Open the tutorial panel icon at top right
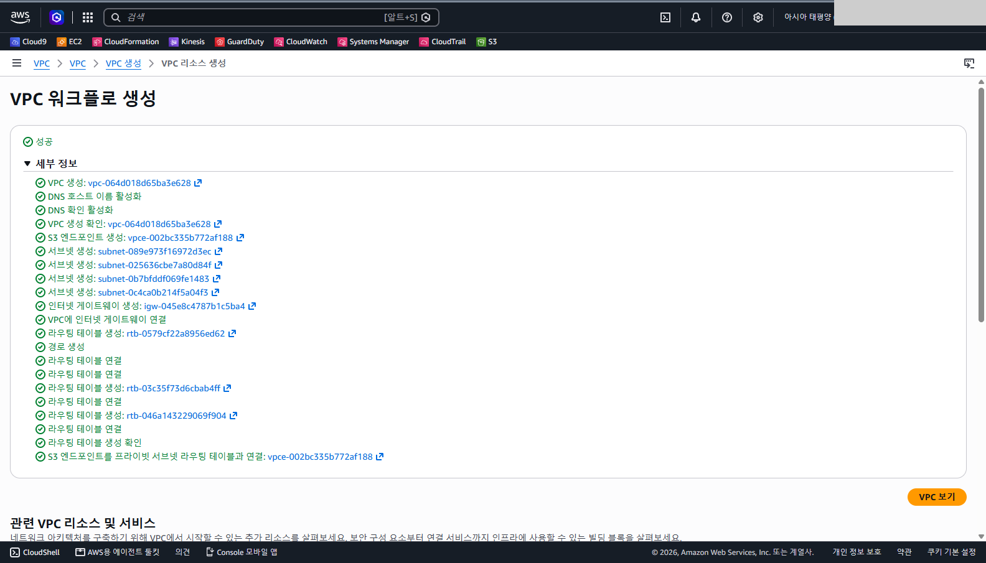 (x=969, y=63)
